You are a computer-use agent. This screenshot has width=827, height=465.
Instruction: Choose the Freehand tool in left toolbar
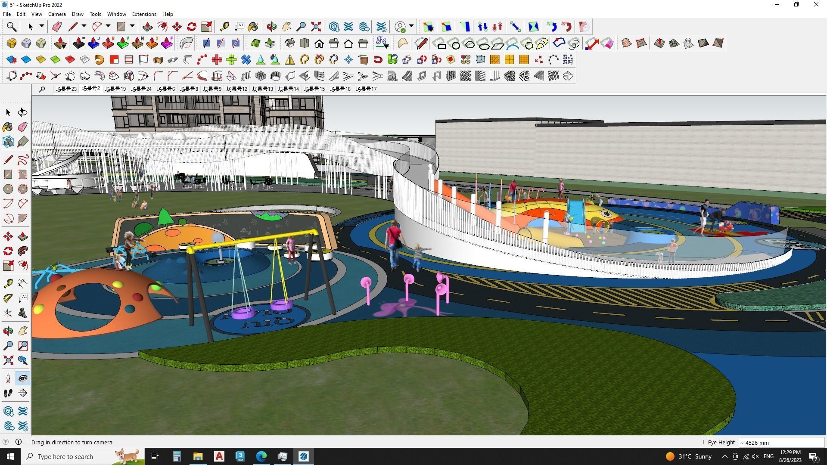tap(23, 160)
